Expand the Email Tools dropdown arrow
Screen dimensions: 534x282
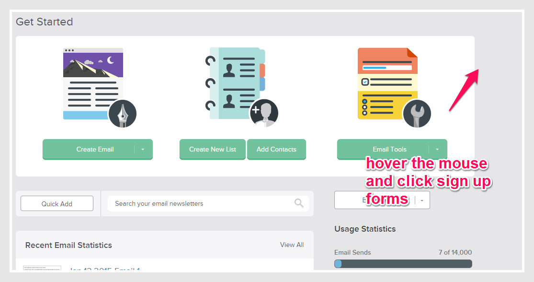[437, 149]
